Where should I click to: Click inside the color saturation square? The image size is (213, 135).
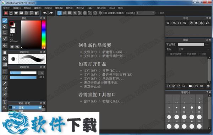pos(31,34)
